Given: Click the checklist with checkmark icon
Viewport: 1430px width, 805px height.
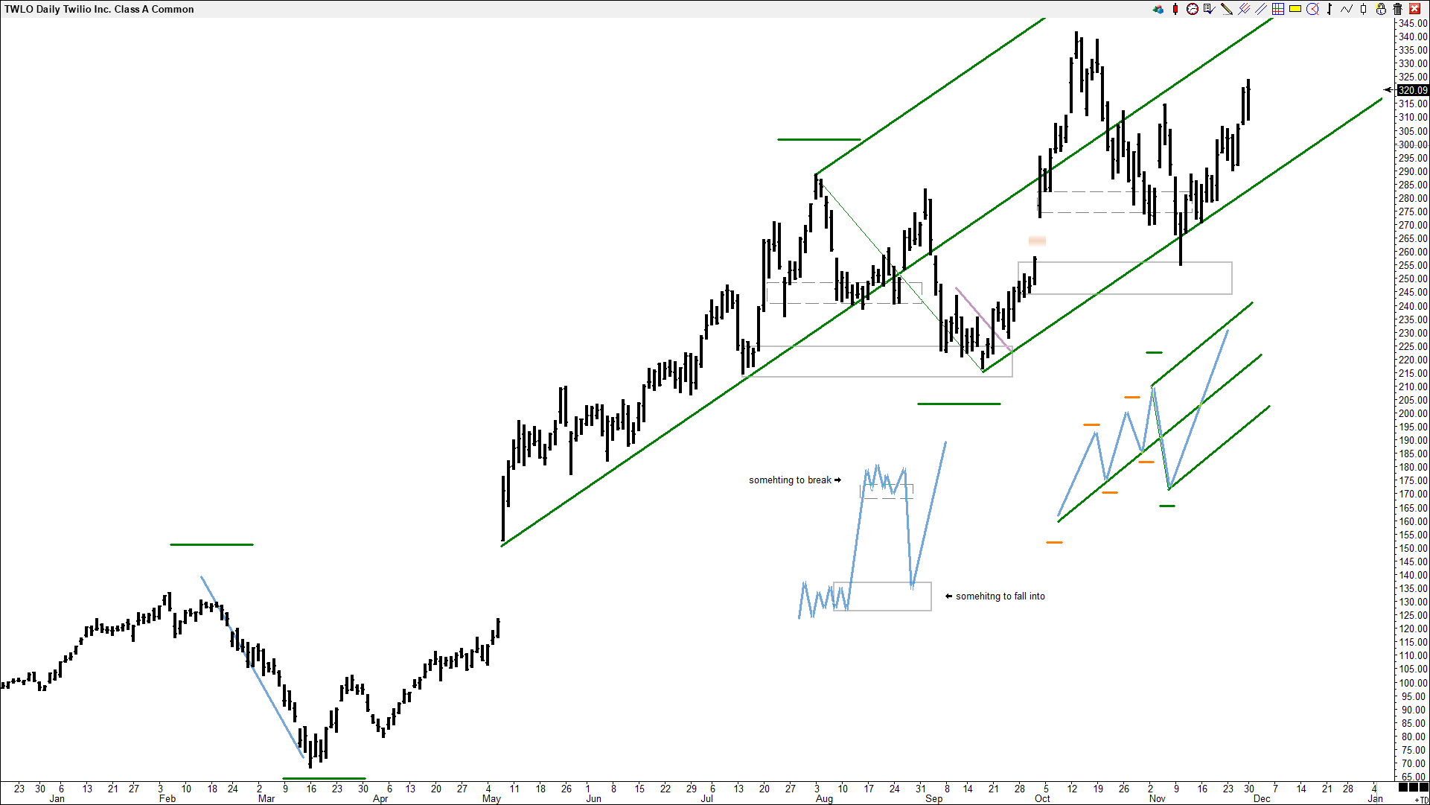Looking at the screenshot, I should click(1209, 9).
